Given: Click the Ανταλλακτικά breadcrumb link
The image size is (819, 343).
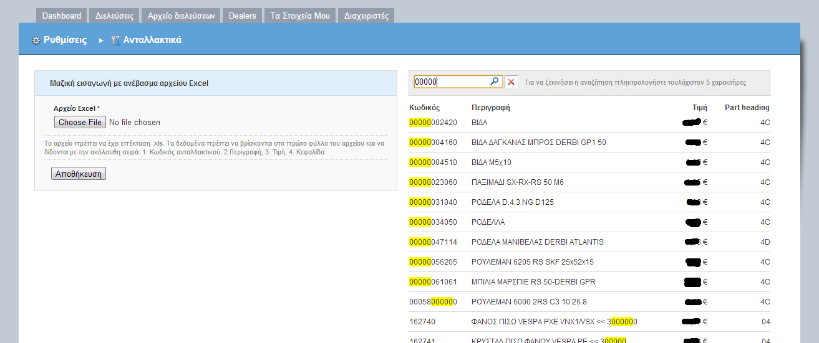Looking at the screenshot, I should point(152,40).
